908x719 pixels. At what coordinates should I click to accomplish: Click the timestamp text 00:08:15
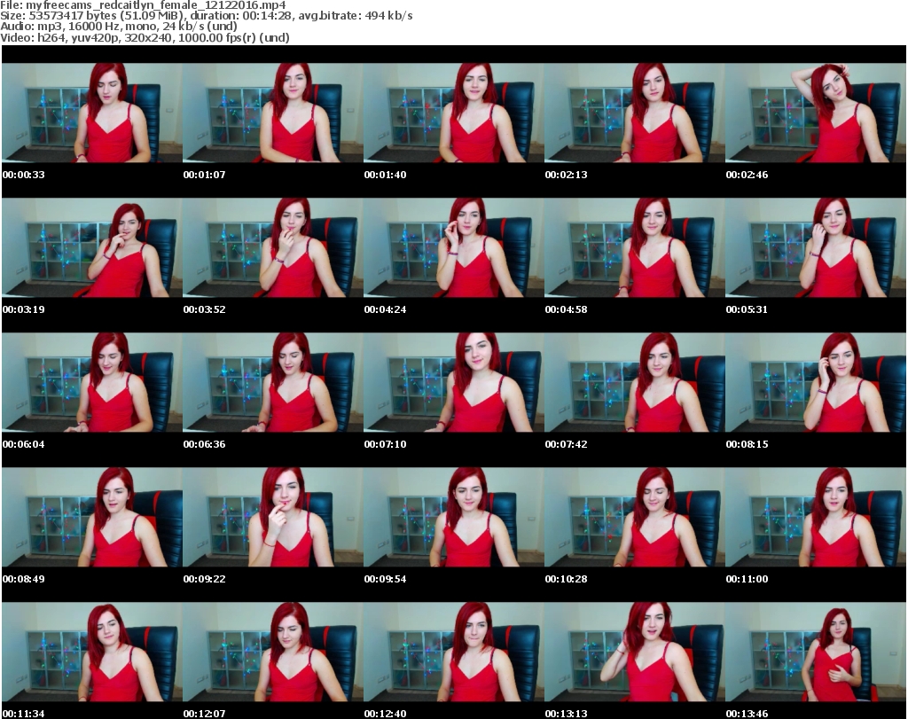pos(747,444)
